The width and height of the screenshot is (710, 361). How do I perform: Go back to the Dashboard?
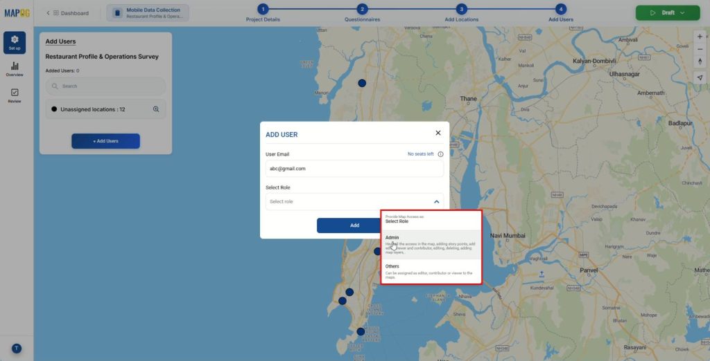68,13
